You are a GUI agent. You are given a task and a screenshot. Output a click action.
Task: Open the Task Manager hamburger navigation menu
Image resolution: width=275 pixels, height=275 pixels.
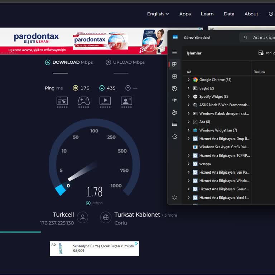click(x=174, y=52)
